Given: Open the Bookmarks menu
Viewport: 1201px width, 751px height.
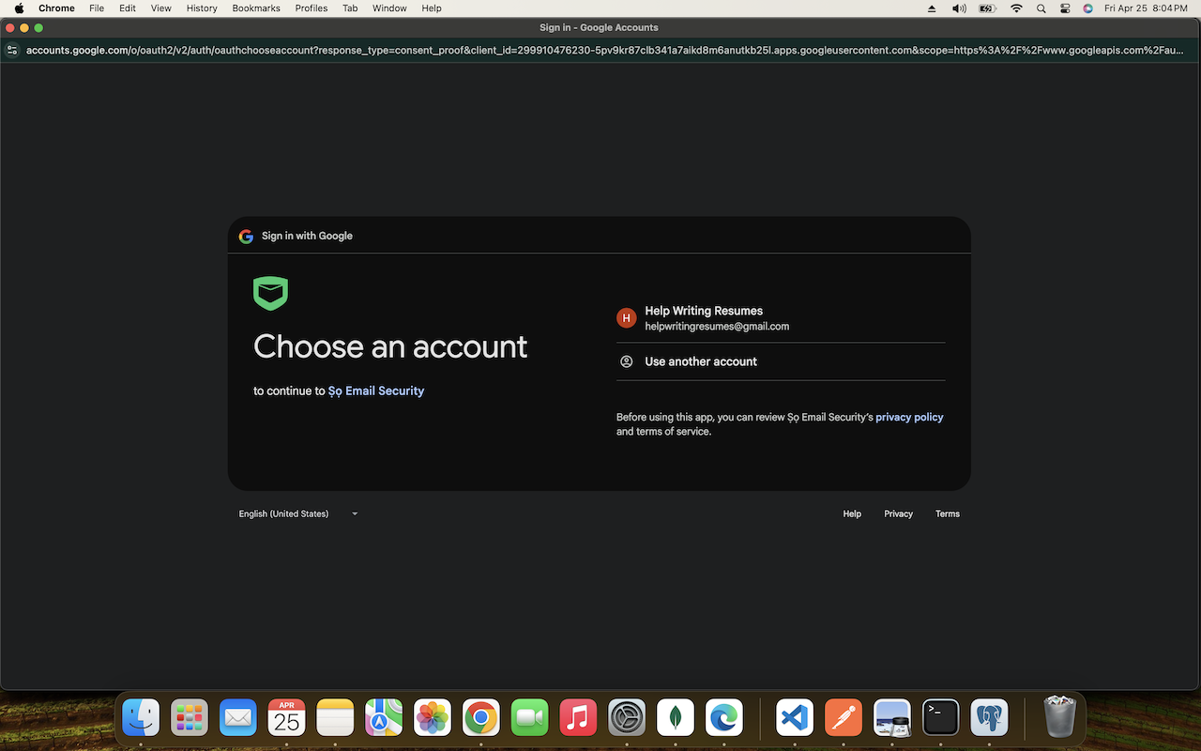Looking at the screenshot, I should pos(256,8).
